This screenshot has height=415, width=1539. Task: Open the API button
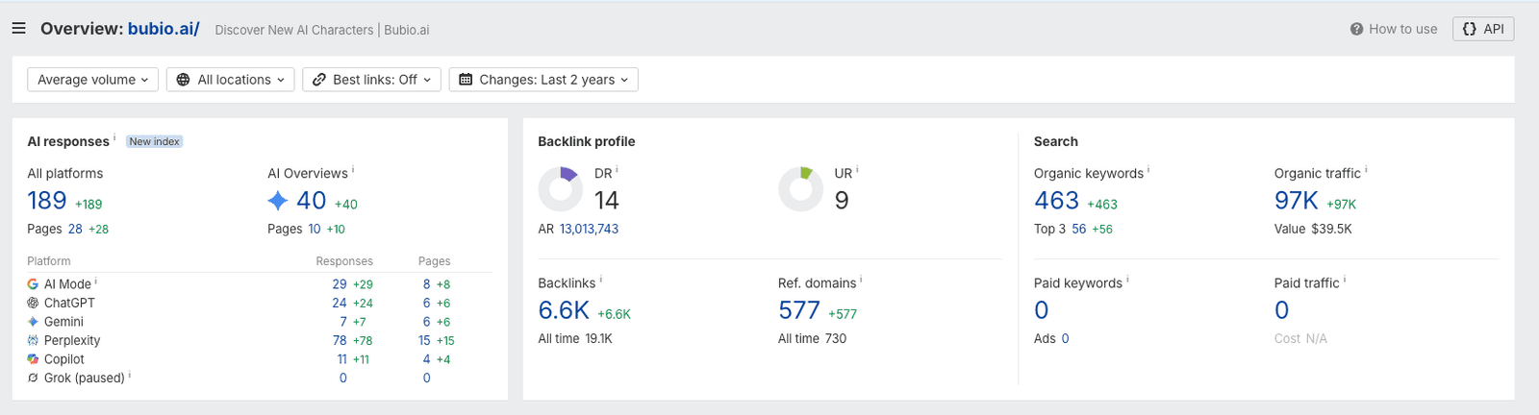click(1483, 29)
